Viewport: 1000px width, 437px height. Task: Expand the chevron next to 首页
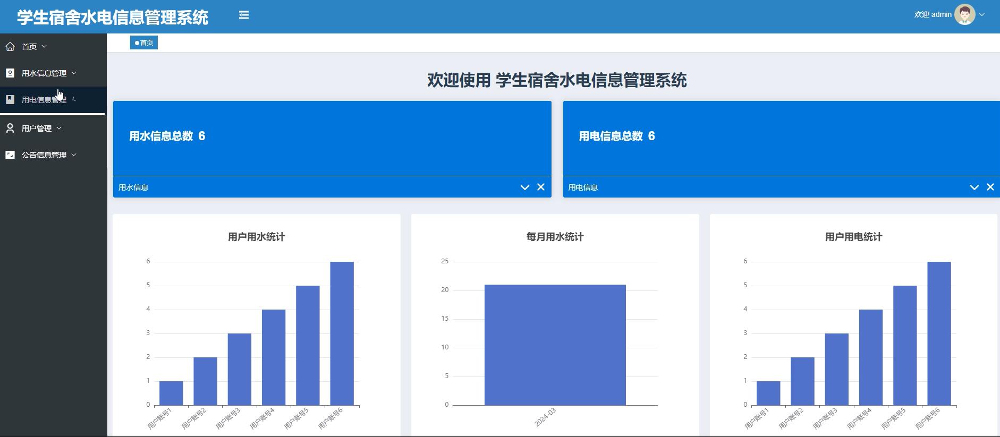[44, 47]
